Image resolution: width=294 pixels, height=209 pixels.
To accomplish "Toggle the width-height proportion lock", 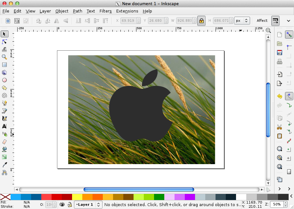I will tap(201, 20).
